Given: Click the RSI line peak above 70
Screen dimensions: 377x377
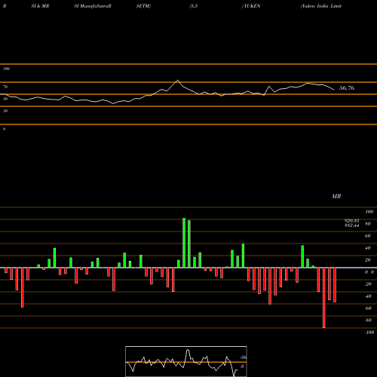Looking at the screenshot, I should point(178,81).
